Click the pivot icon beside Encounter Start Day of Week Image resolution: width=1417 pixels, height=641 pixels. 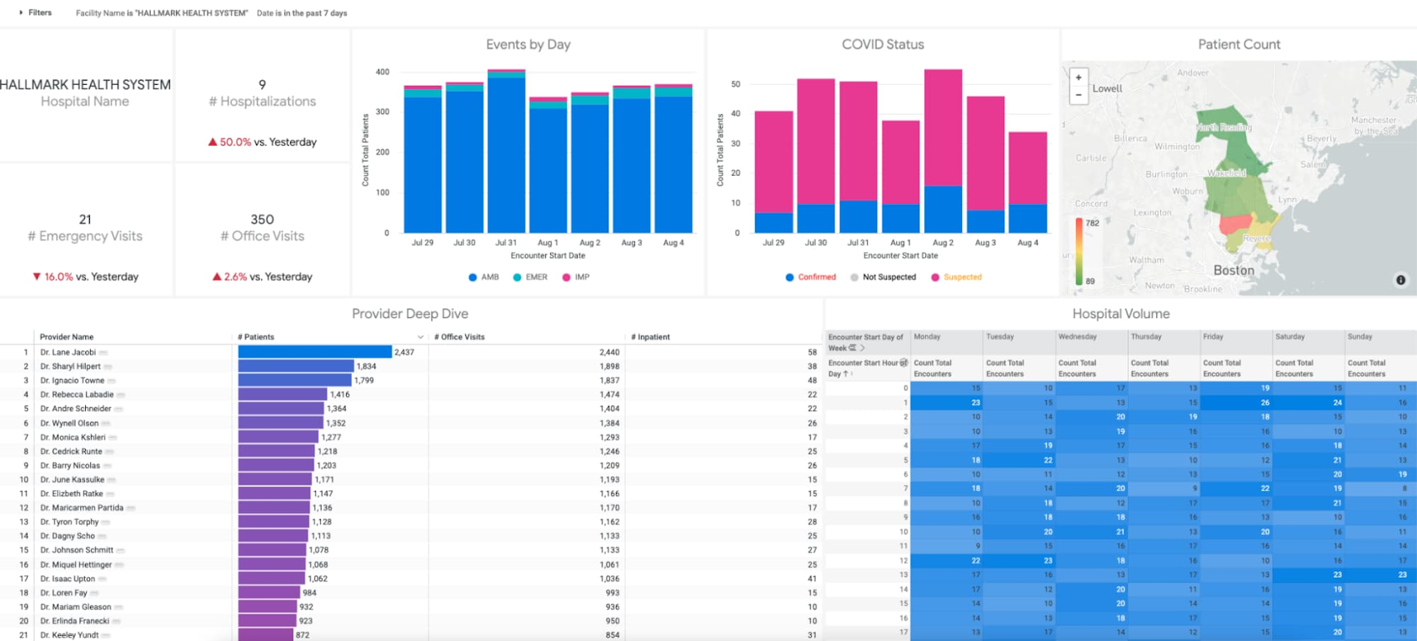pos(853,348)
